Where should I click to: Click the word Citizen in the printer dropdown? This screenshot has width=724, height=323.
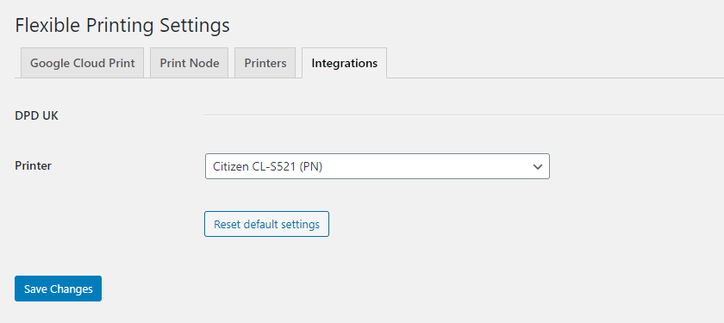click(230, 166)
